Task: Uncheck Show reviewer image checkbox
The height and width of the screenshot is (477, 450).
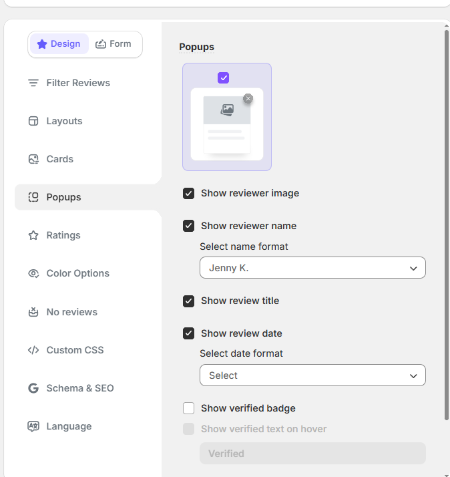Action: coord(189,193)
